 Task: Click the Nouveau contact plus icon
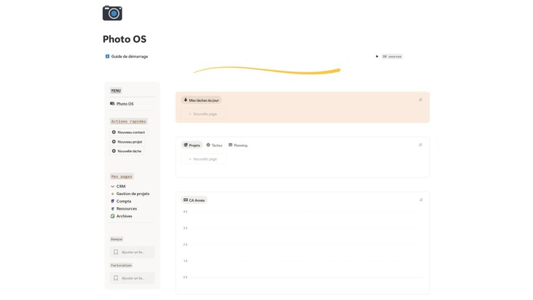(x=114, y=132)
